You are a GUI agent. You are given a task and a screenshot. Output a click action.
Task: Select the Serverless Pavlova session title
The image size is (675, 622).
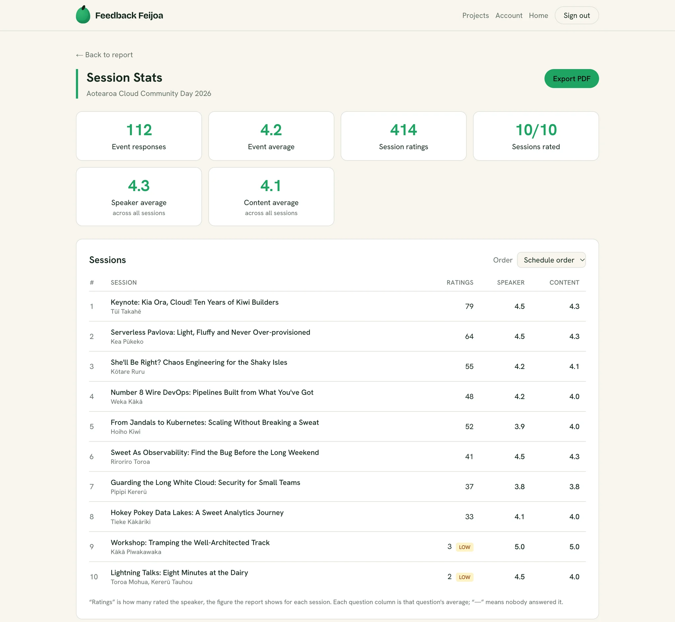[210, 332]
